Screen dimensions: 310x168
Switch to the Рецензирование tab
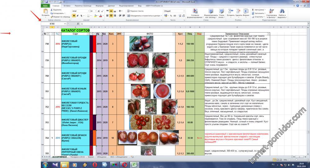[x=126, y=6]
